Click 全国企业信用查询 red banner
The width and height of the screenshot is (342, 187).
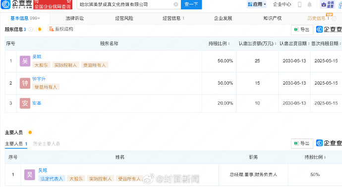pyautogui.click(x=53, y=4)
